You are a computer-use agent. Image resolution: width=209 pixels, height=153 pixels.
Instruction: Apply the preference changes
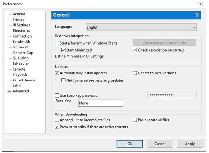tap(190, 144)
